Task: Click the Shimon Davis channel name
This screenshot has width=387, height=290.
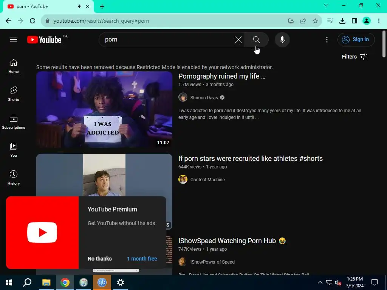Action: 204,98
